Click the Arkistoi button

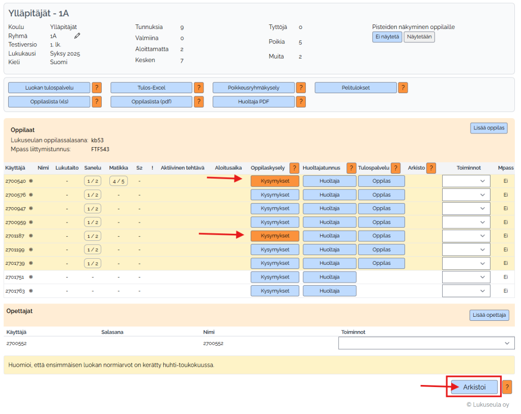click(474, 387)
